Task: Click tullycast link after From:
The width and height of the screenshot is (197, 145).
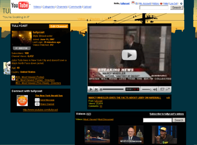Action: (x=98, y=101)
